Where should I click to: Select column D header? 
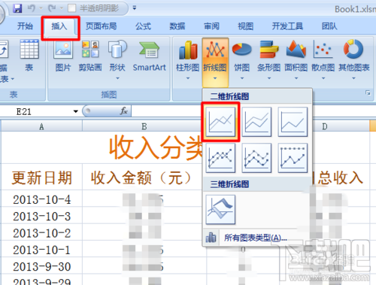pyautogui.click(x=324, y=126)
